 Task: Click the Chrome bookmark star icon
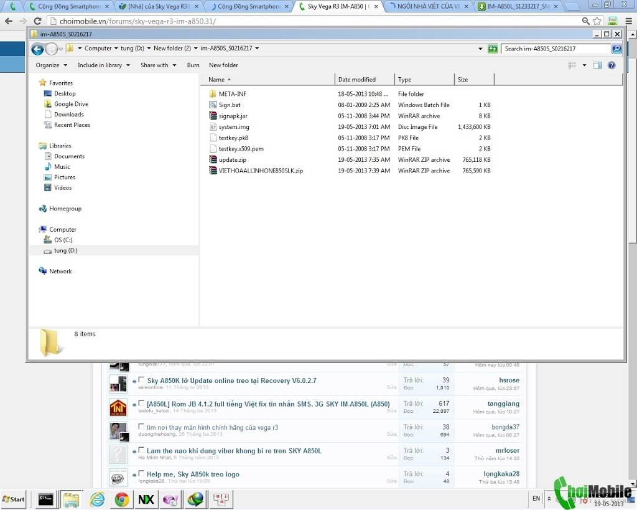coord(597,21)
